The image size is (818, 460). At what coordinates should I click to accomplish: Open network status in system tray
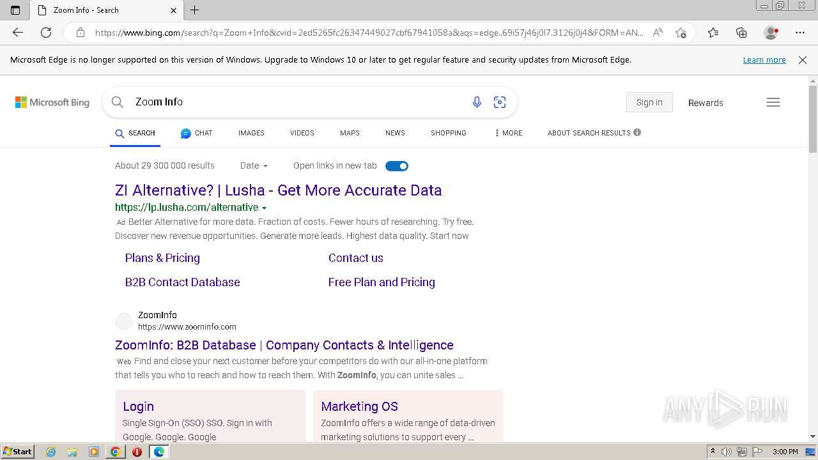coord(742,452)
